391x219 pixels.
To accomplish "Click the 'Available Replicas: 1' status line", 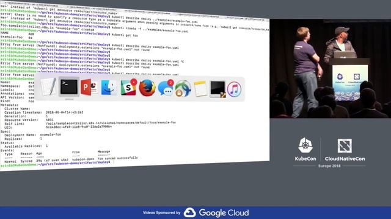I will (26, 146).
